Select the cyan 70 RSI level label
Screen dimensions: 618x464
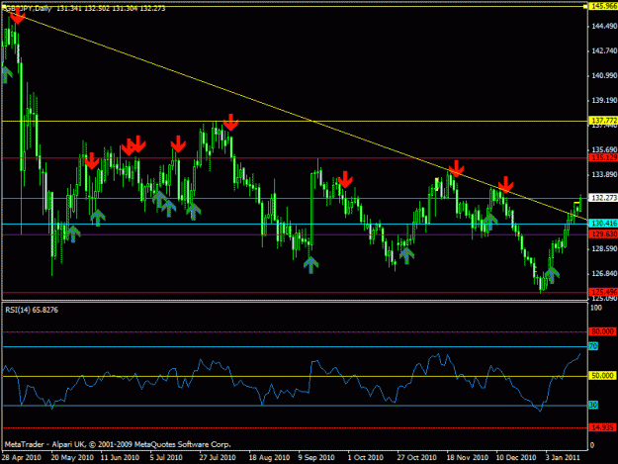[x=593, y=346]
